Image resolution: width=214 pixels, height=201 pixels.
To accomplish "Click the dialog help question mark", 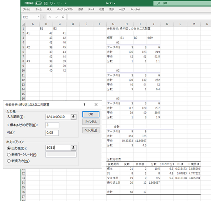I will coord(85,104).
